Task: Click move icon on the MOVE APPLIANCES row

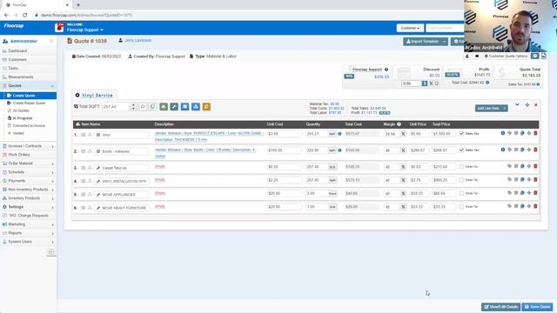Action: [x=529, y=193]
